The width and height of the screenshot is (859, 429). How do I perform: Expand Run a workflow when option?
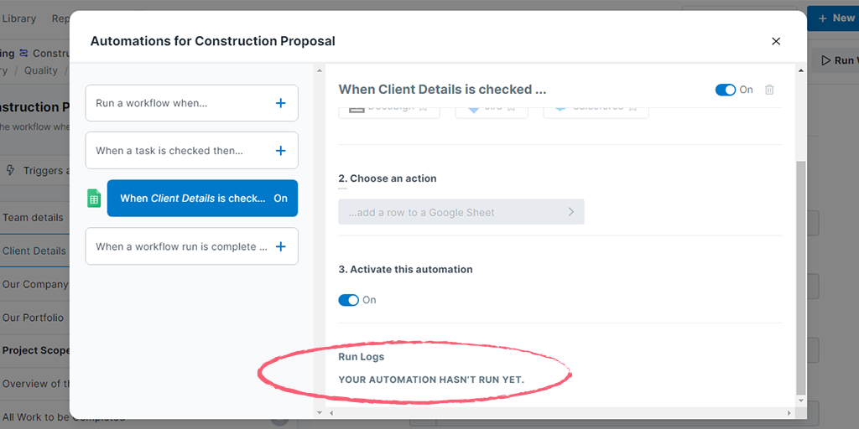[192, 103]
